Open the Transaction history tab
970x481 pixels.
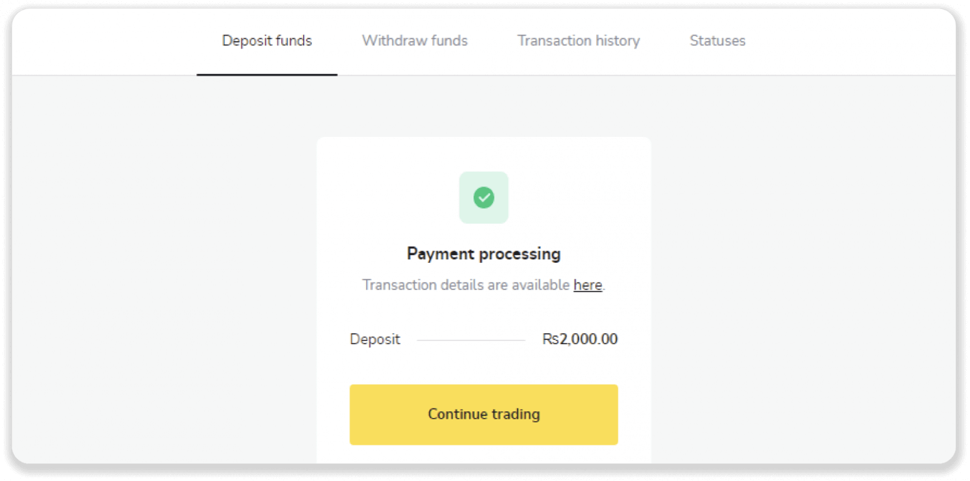[578, 41]
